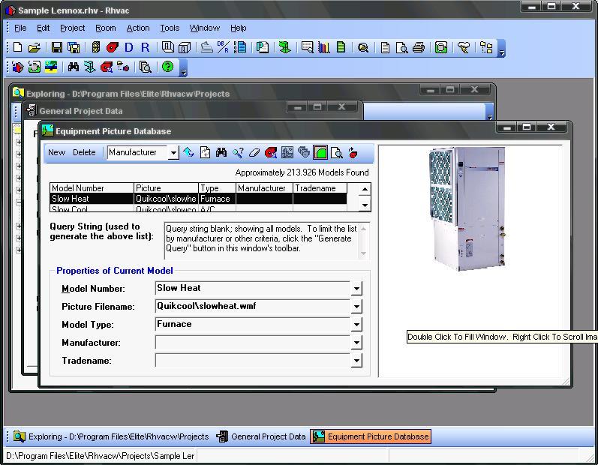The image size is (598, 465).
Task: Open the Project menu
Action: tap(73, 28)
